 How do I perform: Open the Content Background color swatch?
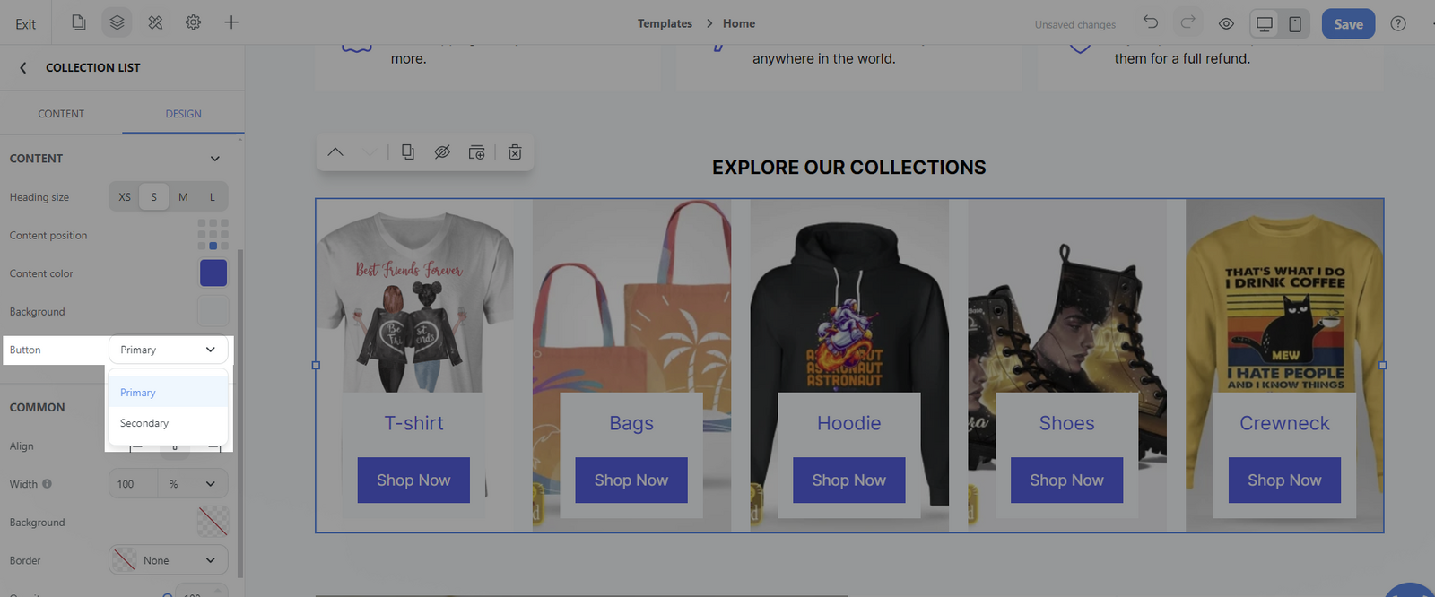pos(213,311)
